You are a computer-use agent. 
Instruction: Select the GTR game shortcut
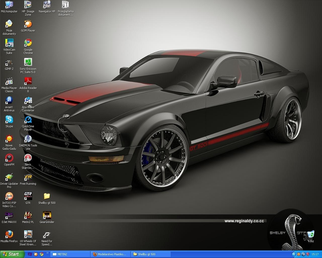[x=28, y=198]
